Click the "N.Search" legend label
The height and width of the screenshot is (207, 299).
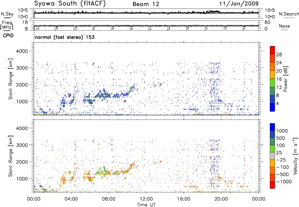click(x=289, y=14)
